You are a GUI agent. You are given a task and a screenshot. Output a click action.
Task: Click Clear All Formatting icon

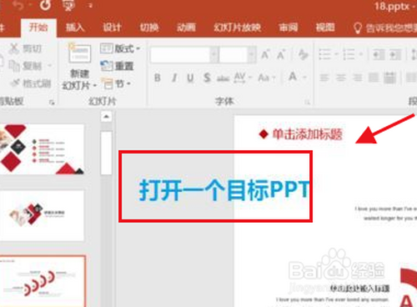pyautogui.click(x=304, y=54)
